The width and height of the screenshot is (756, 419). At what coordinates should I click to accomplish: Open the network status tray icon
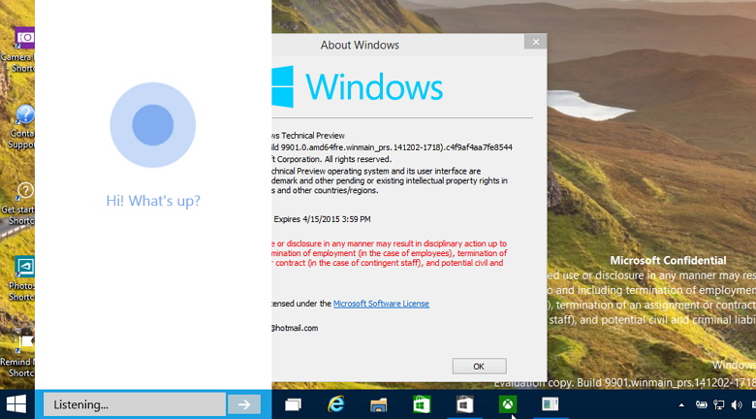(x=719, y=404)
